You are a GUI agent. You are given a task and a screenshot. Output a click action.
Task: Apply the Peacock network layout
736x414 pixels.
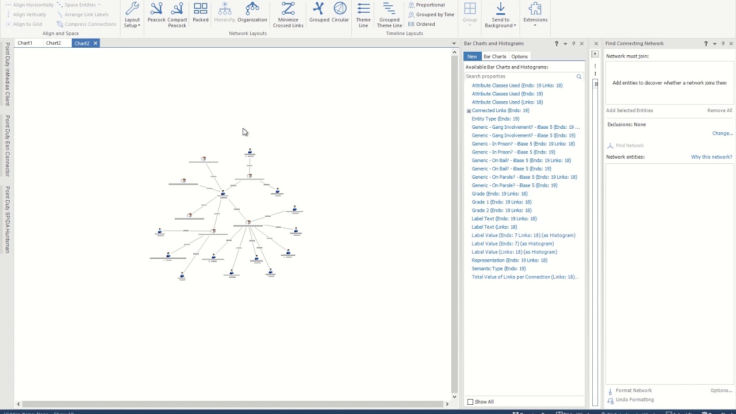pos(156,13)
